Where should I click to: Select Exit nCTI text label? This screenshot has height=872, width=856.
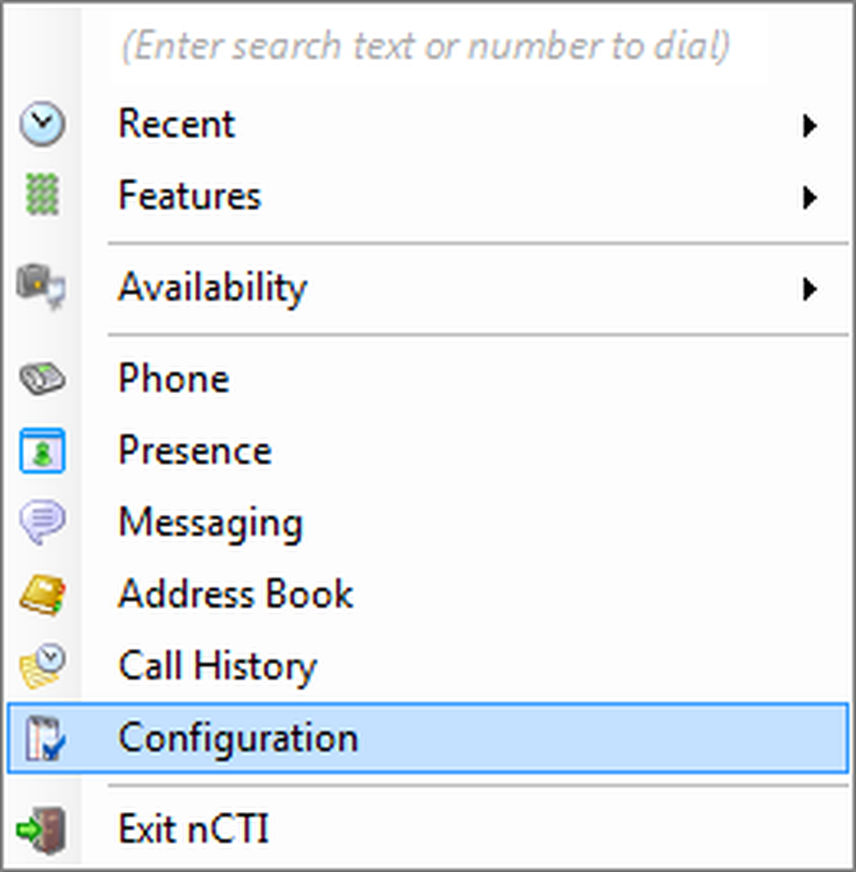coord(193,828)
